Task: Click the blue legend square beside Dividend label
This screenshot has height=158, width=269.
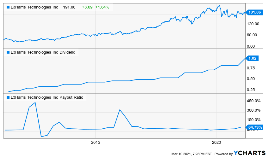Action: 8,52
